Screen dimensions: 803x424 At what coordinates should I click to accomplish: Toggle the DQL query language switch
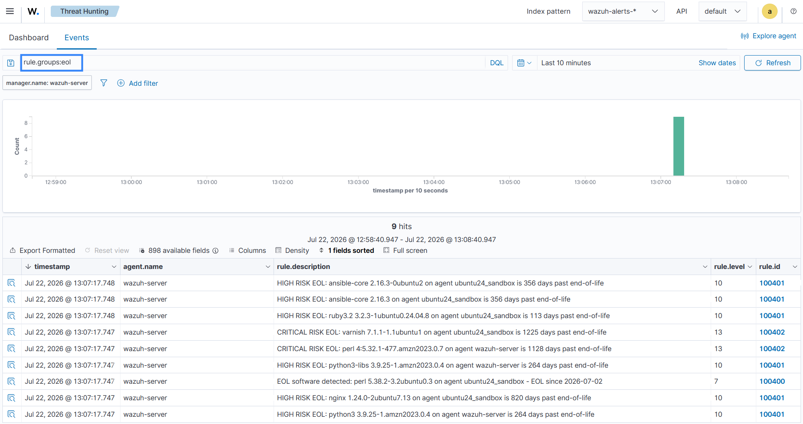496,63
